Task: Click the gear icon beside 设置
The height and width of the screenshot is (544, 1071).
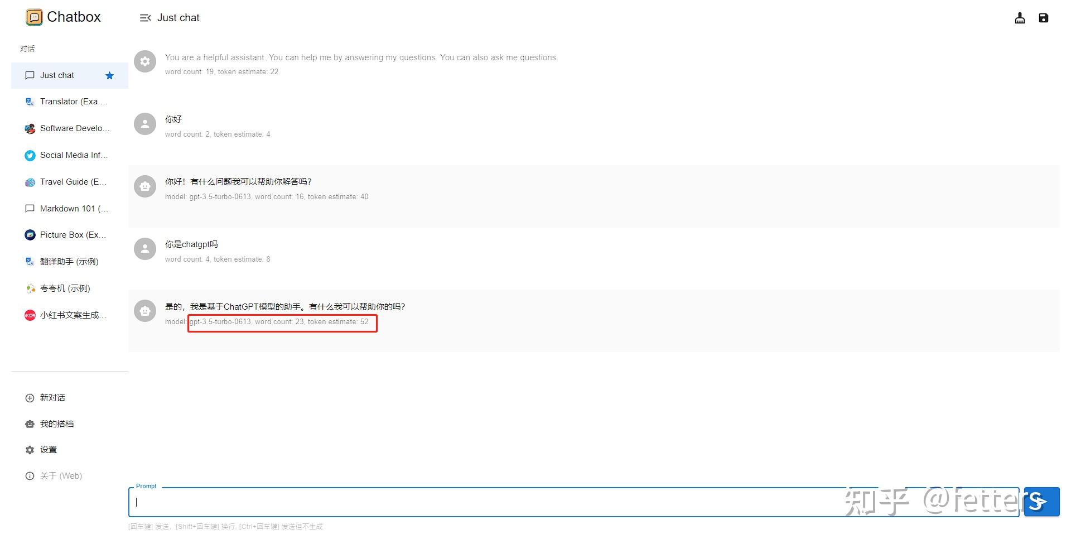Action: pos(30,450)
